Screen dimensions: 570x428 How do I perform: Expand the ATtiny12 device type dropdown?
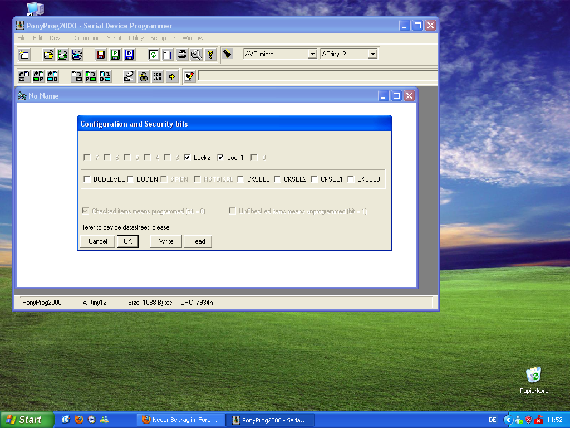[x=372, y=54]
